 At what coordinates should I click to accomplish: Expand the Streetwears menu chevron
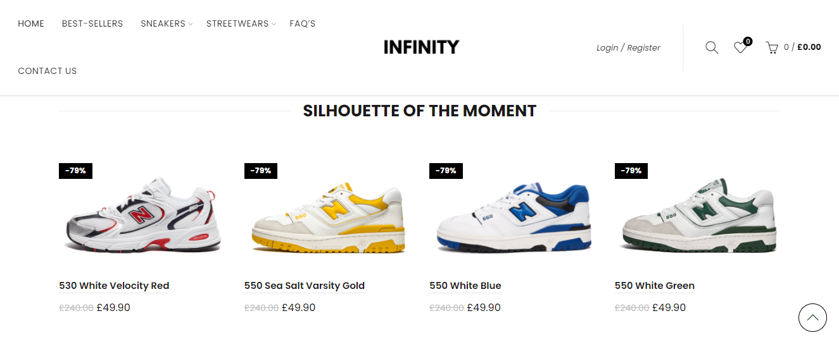coord(274,25)
